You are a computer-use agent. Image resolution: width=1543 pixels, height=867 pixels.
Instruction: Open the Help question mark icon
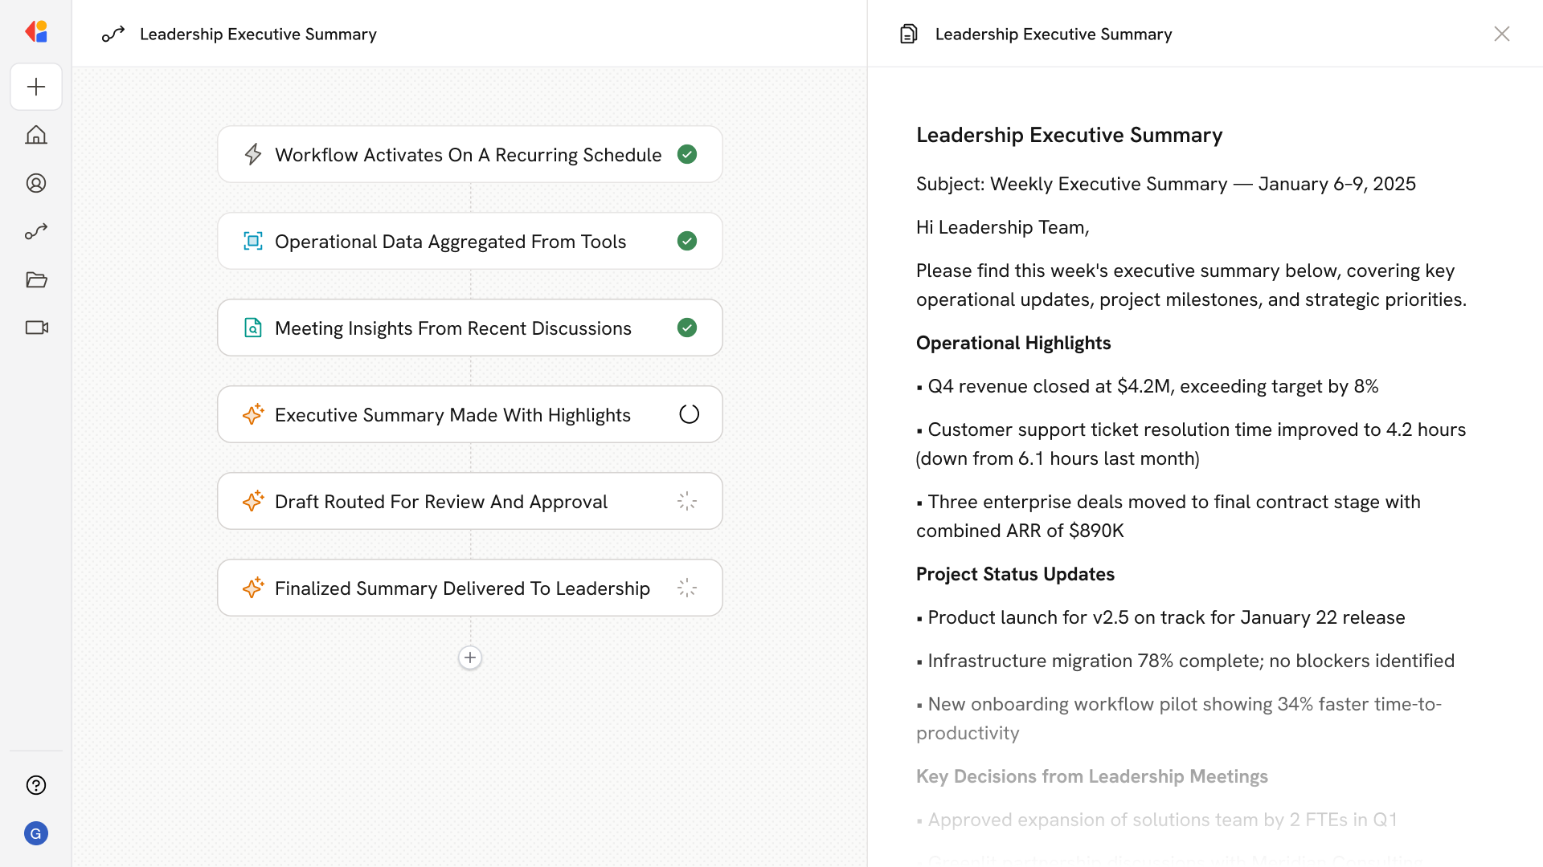[36, 785]
